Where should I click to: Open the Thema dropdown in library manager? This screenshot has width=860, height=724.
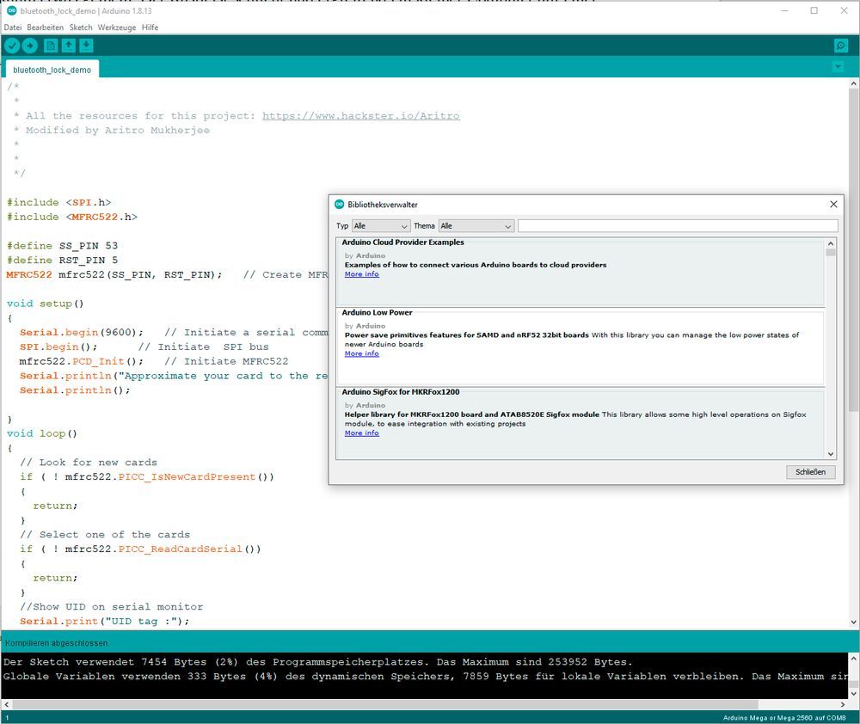click(x=476, y=226)
